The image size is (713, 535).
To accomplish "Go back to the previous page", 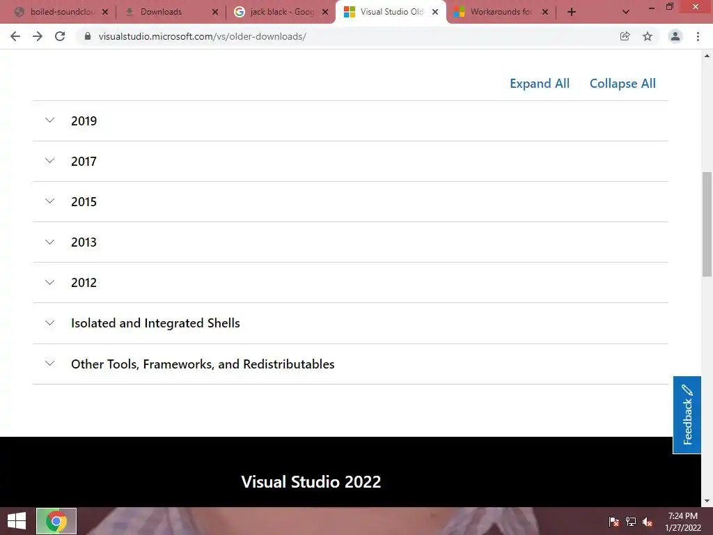I will (x=15, y=36).
